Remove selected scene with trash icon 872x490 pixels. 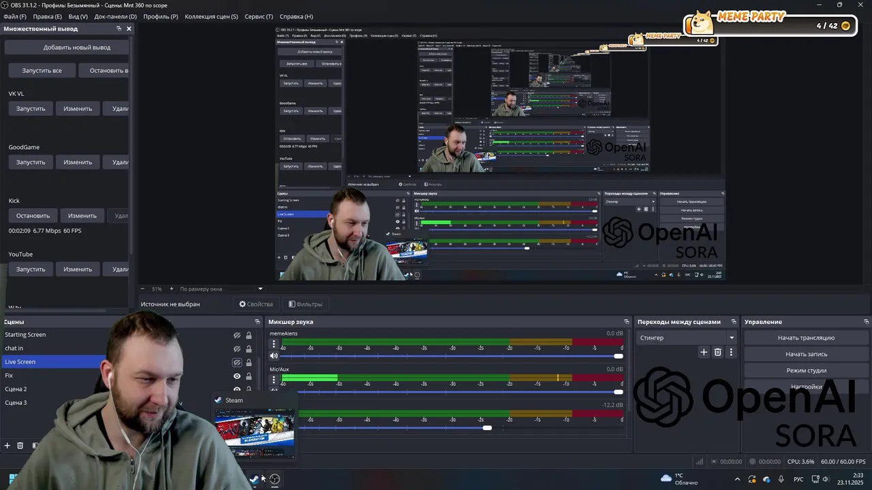click(x=20, y=446)
